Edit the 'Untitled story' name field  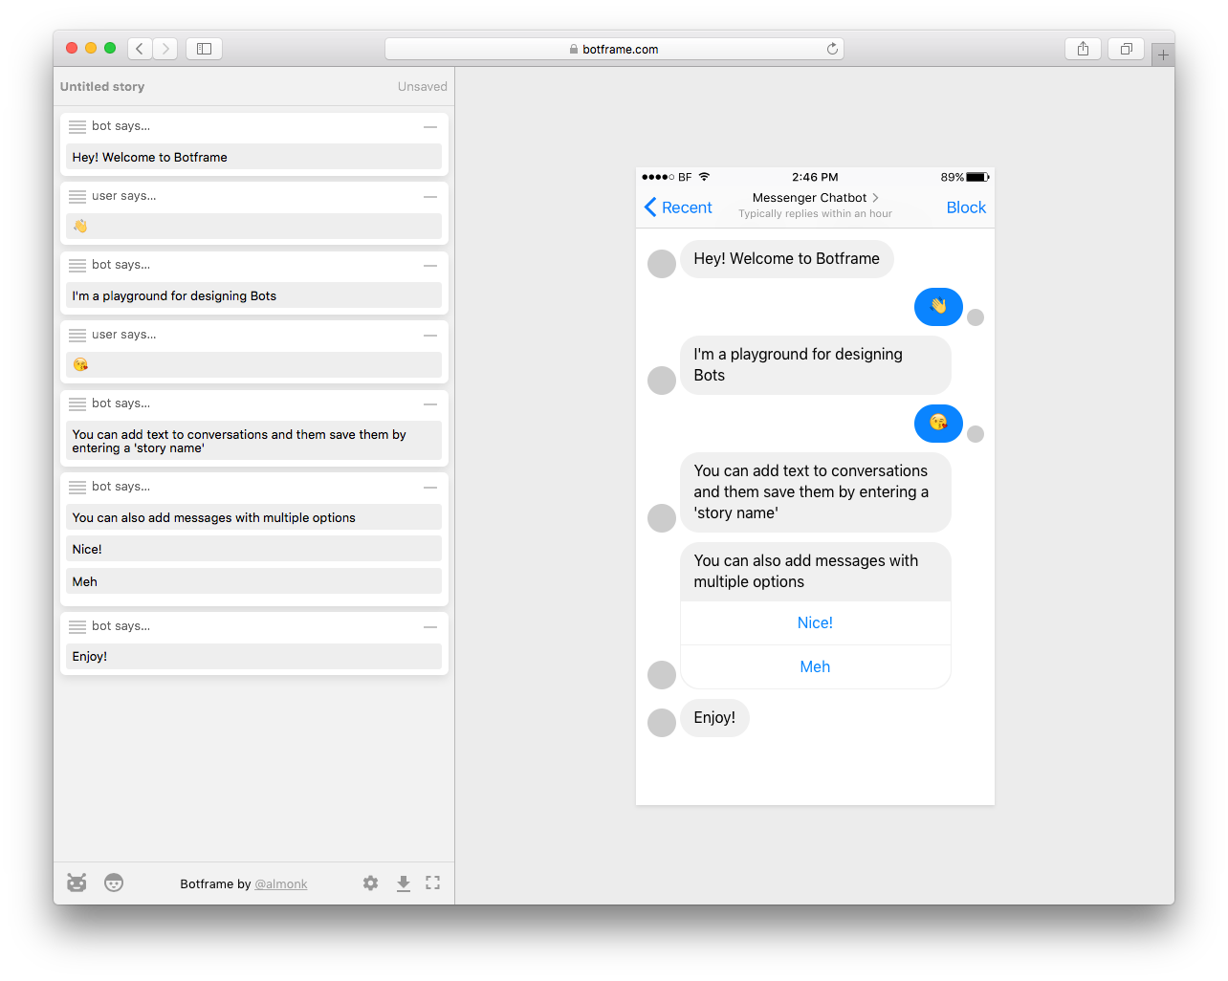coord(102,87)
